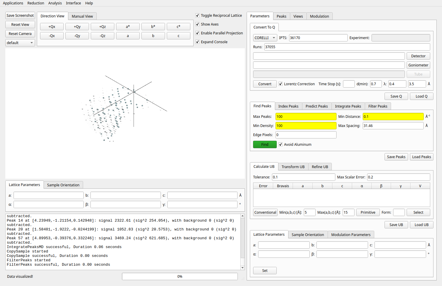442x286 pixels.
Task: Uncheck Avoid Aluminum option
Action: pyautogui.click(x=281, y=144)
